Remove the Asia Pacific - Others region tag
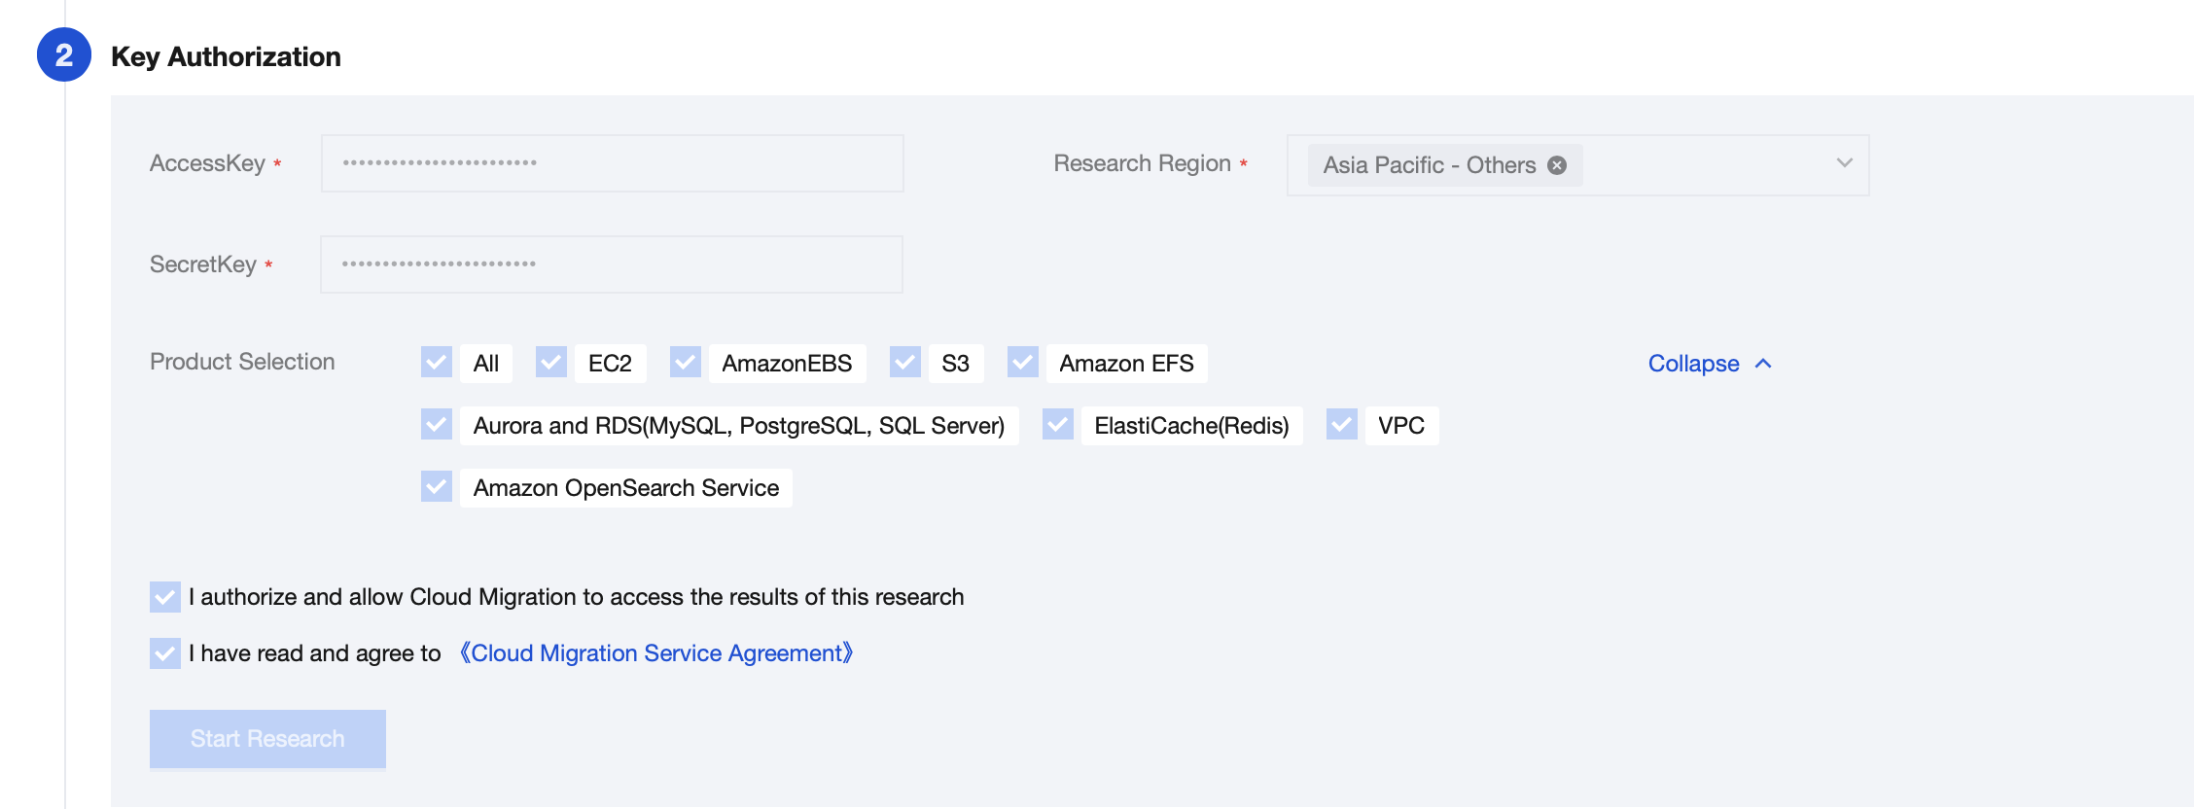Viewport: 2194px width, 809px height. [x=1557, y=165]
